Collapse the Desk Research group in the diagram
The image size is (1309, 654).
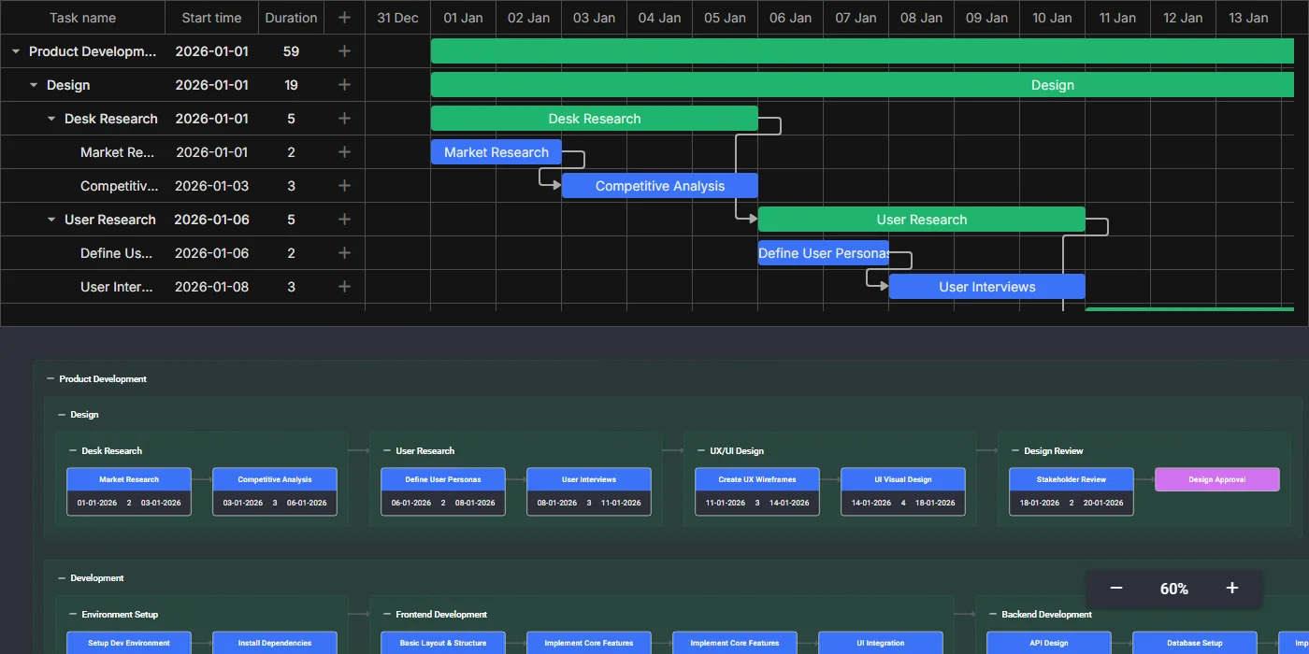(73, 451)
